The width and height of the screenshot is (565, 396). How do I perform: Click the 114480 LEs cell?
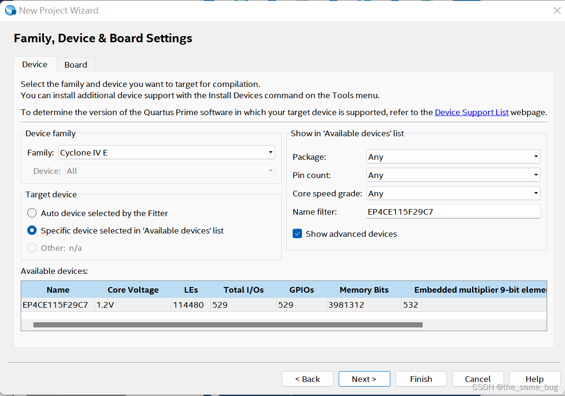click(191, 304)
